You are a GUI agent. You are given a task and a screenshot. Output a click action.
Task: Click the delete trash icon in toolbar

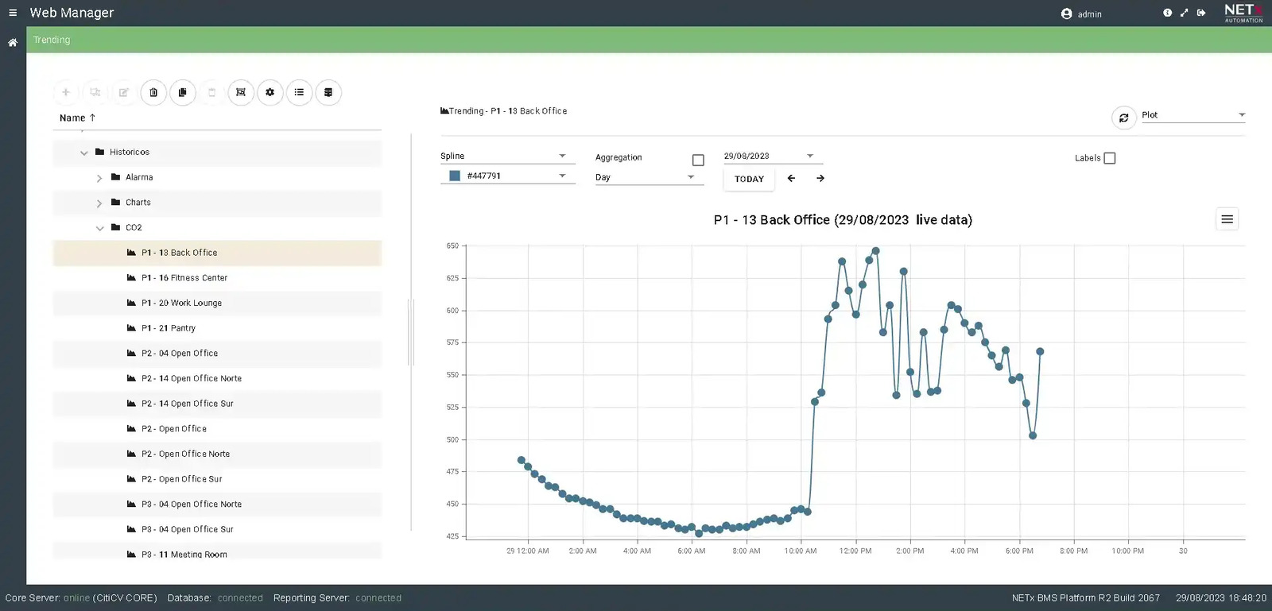(x=153, y=93)
